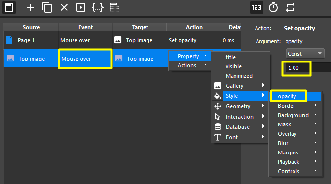Click the Target column header

click(x=140, y=27)
